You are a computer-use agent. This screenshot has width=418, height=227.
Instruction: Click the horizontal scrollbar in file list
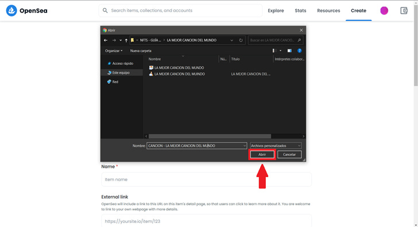pyautogui.click(x=210, y=136)
